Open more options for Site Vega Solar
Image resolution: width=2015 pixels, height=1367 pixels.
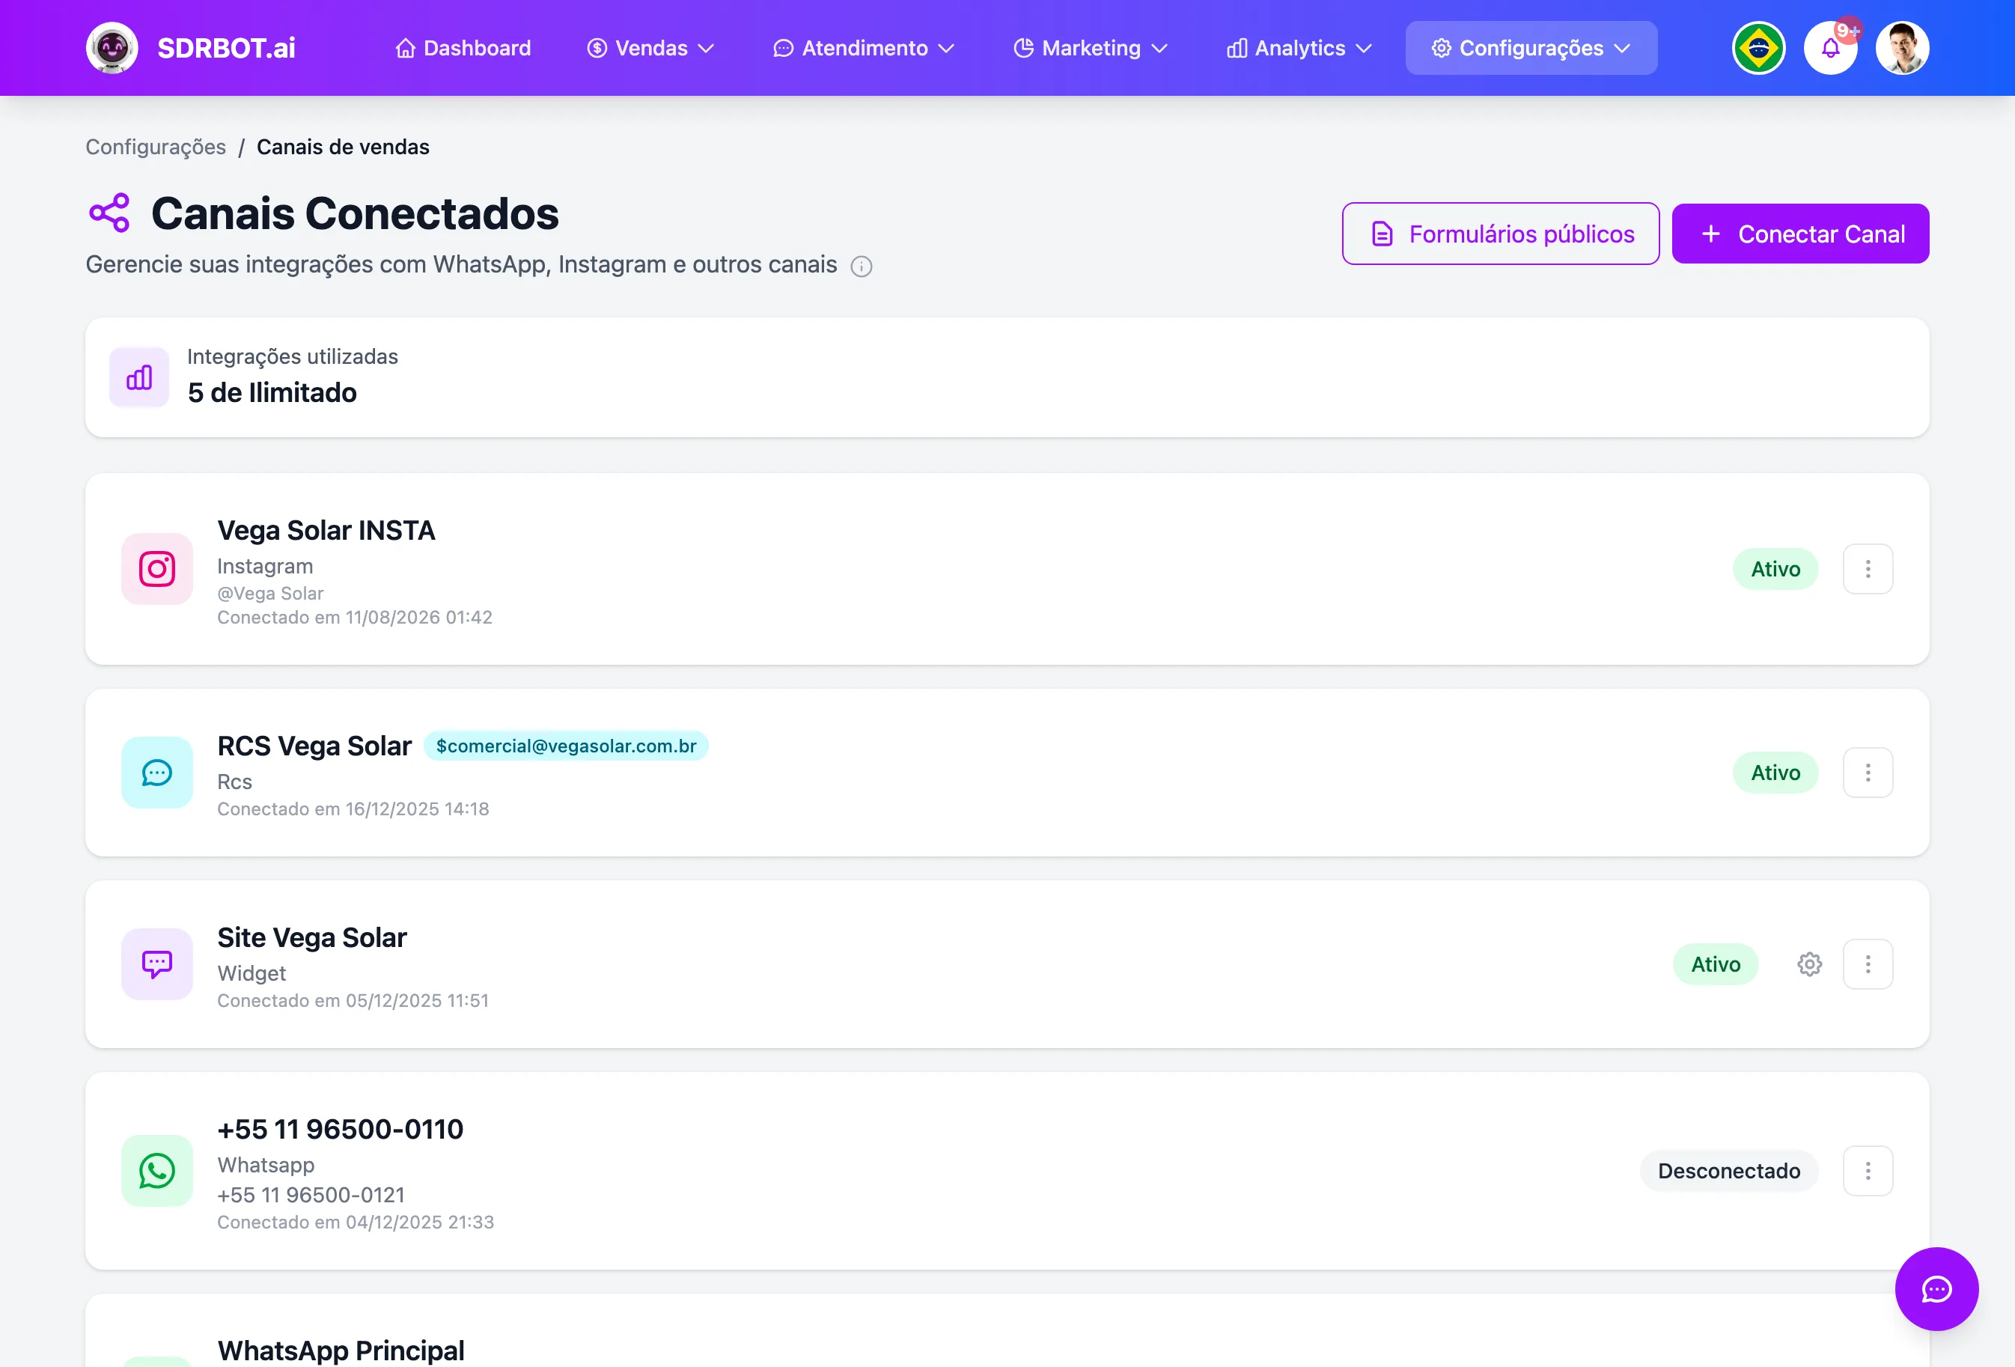pos(1868,964)
